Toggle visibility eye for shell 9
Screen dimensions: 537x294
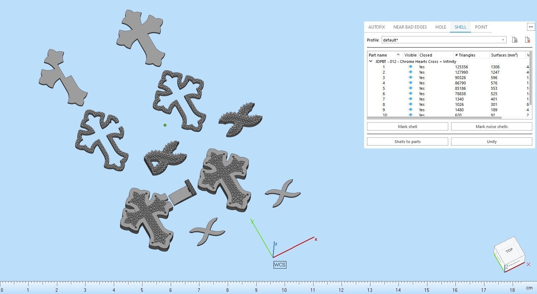pos(411,110)
